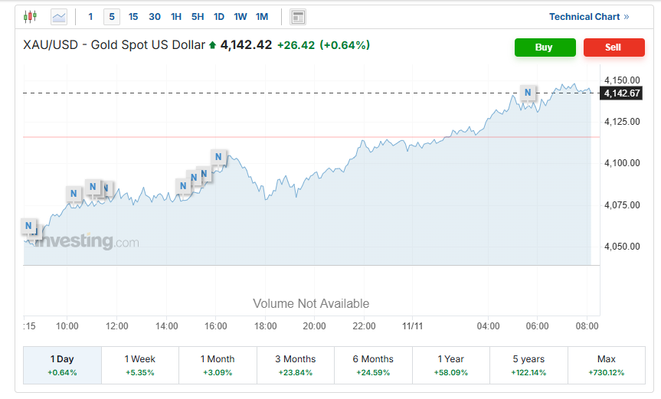
Task: Click the 4,142.67 current price label
Action: coord(622,93)
